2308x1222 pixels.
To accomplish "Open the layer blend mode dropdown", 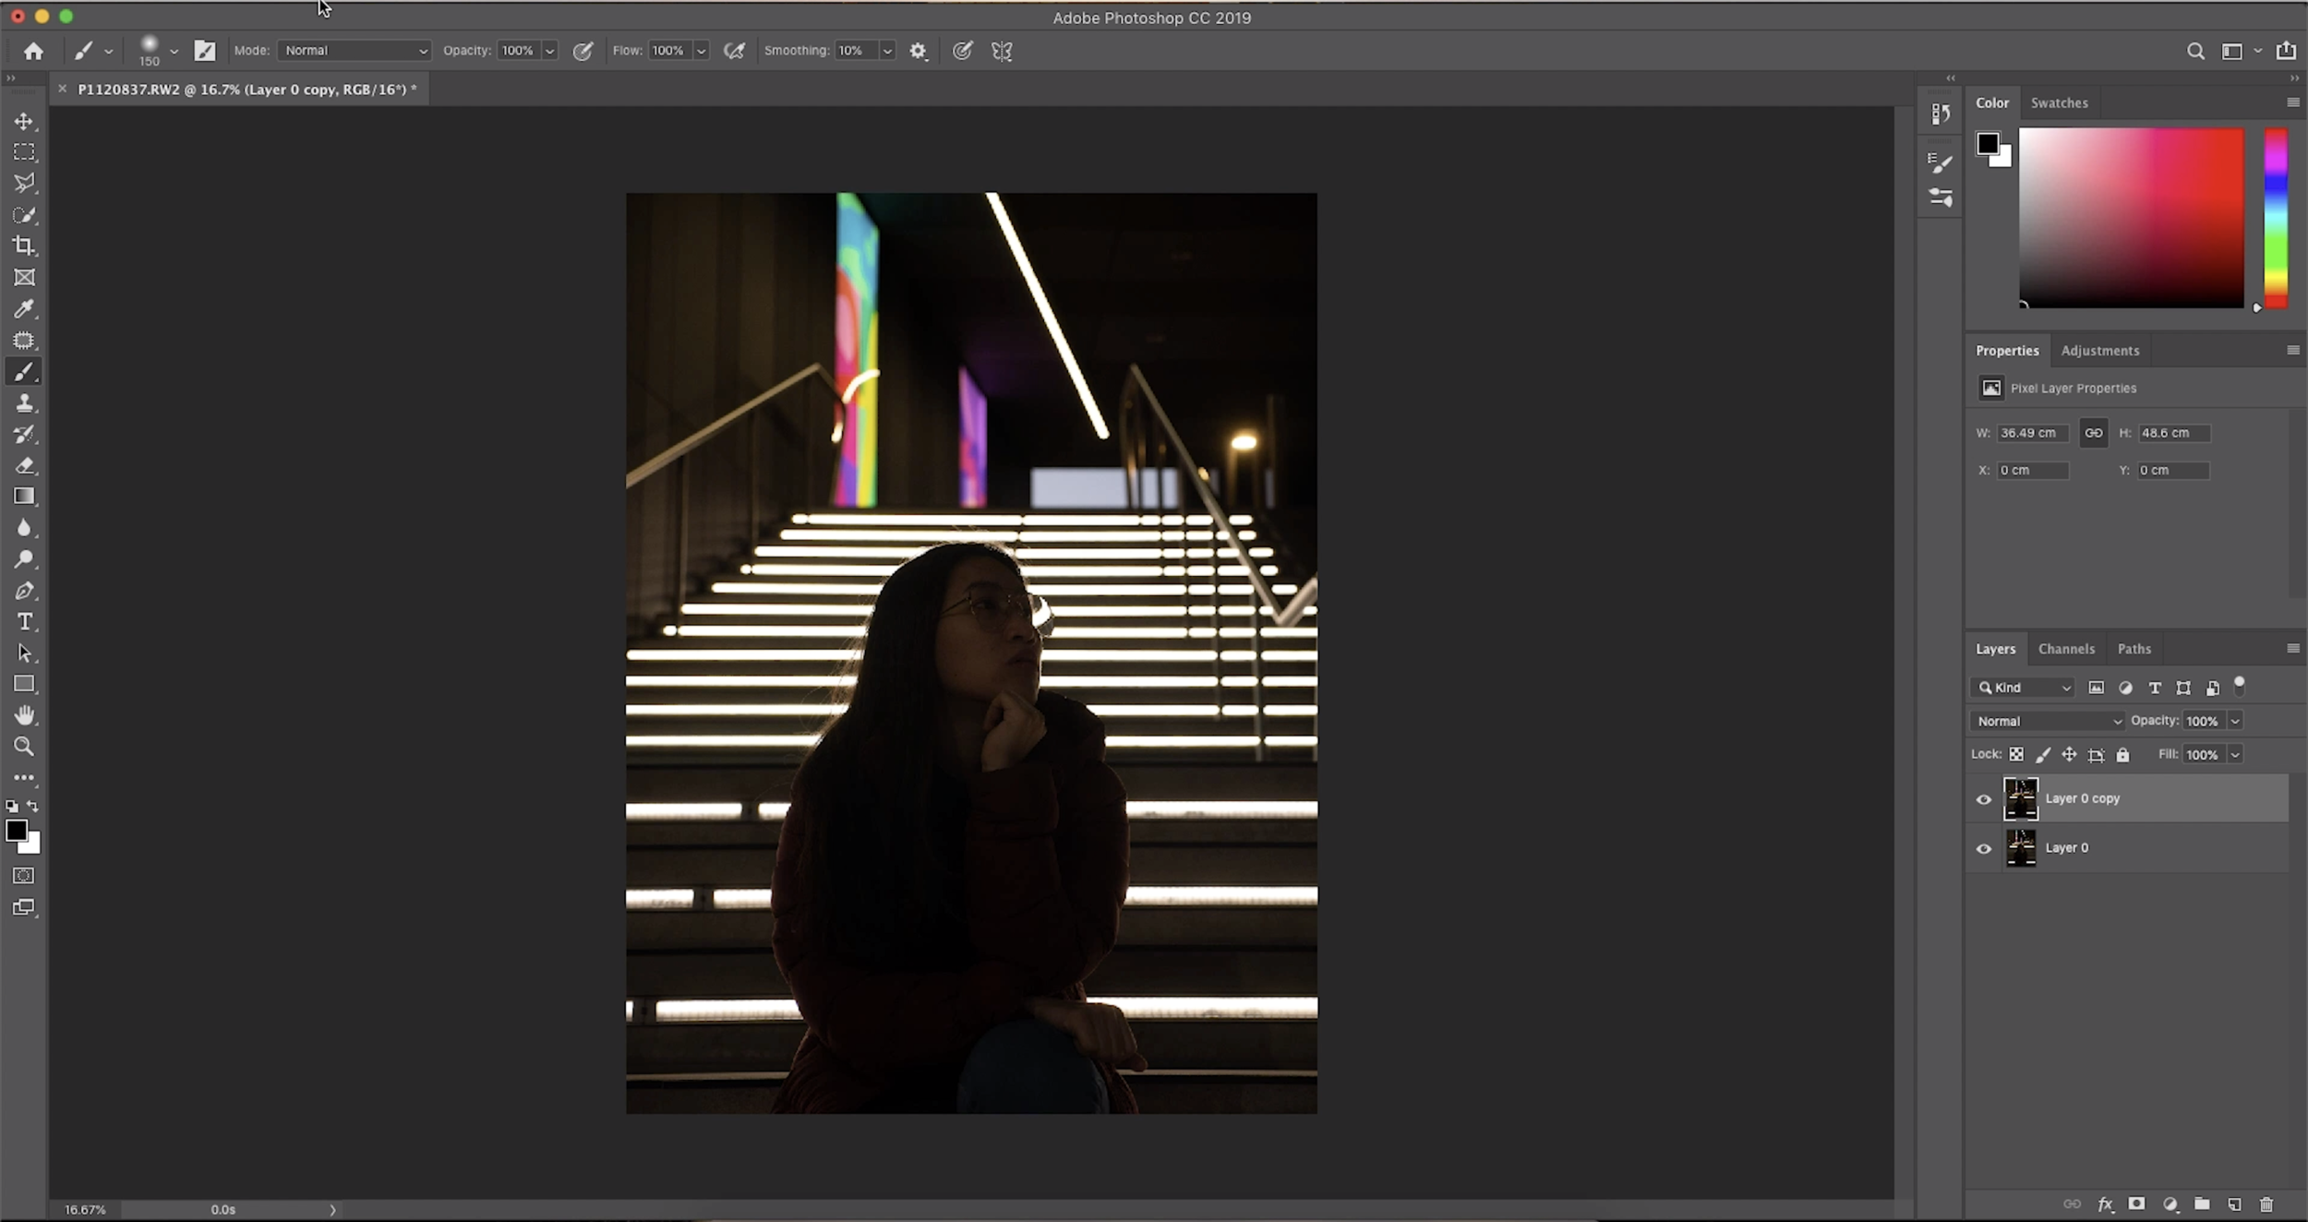I will 2049,721.
